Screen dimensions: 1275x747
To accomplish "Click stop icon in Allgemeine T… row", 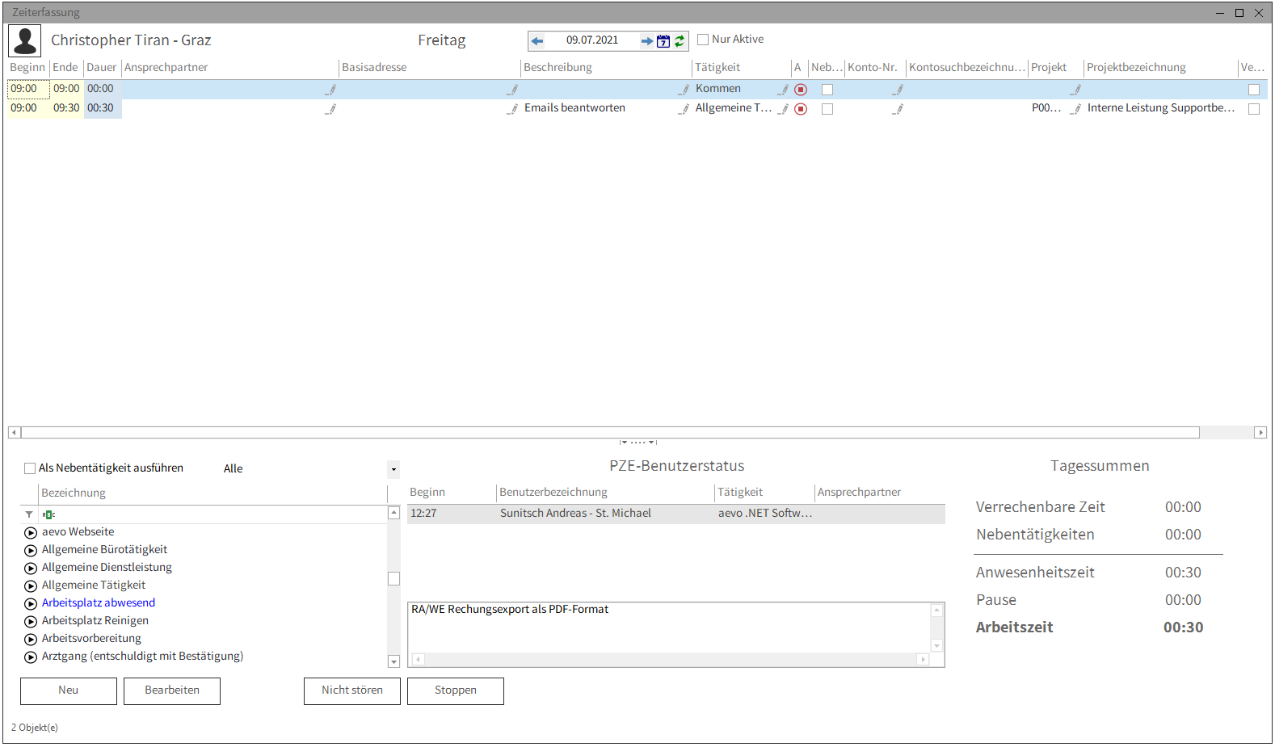I will point(801,109).
